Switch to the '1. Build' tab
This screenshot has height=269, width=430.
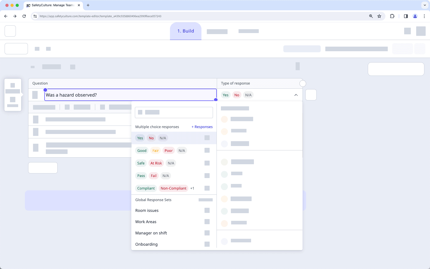pos(185,31)
